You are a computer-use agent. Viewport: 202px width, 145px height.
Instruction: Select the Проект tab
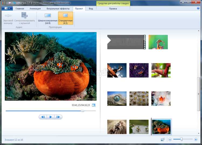79,9
